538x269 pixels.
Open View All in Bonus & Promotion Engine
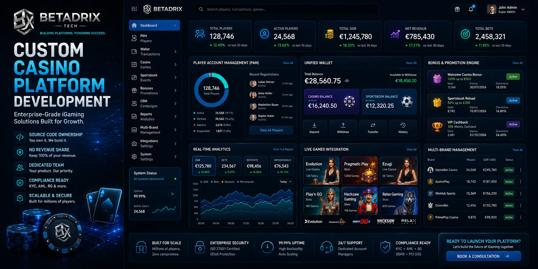[518, 63]
